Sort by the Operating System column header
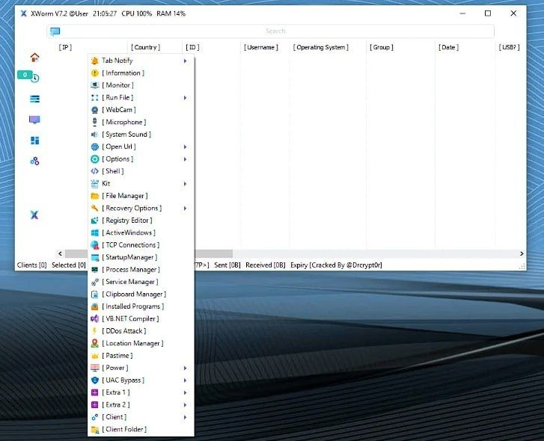The width and height of the screenshot is (544, 441). [320, 47]
